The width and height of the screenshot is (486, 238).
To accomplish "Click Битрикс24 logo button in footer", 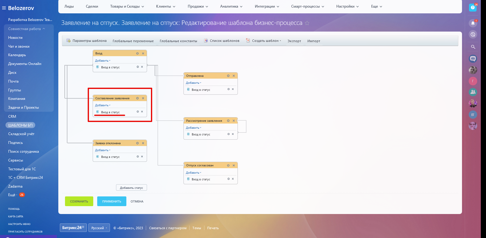I will 73,228.
